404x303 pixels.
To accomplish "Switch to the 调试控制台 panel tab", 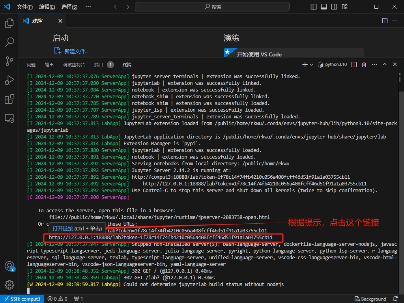I will (74, 65).
